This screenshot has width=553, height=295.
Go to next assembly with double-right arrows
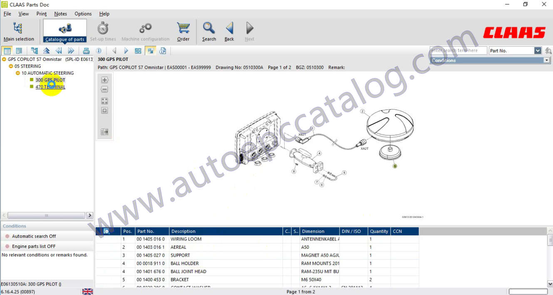[x=71, y=51]
